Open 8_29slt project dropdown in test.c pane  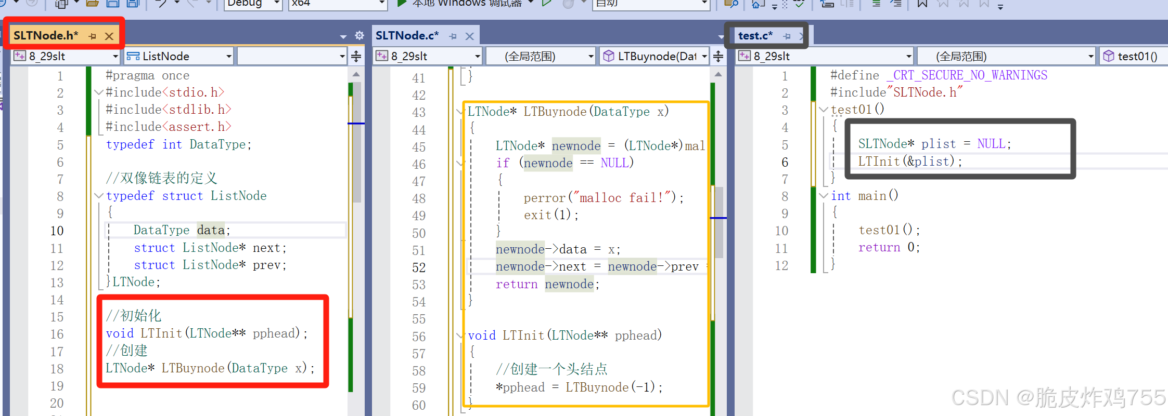pos(825,56)
